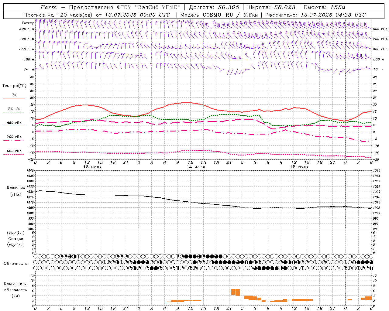
Task: Click the "Облачность" cloud cover label
Action: 15,263
